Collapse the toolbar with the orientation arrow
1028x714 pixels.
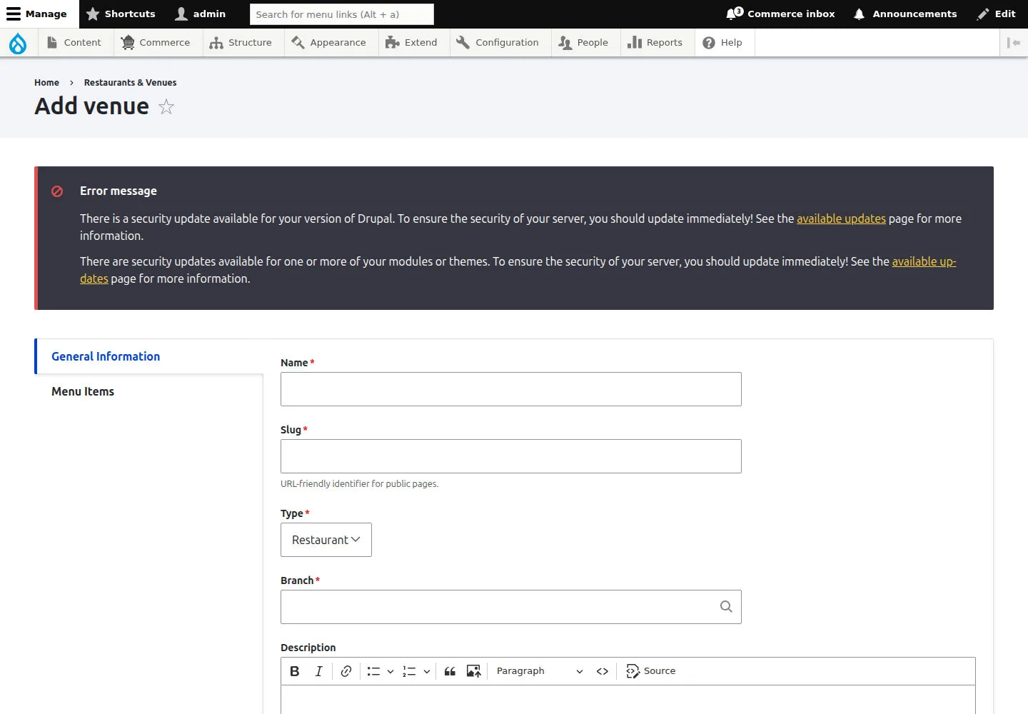1014,43
